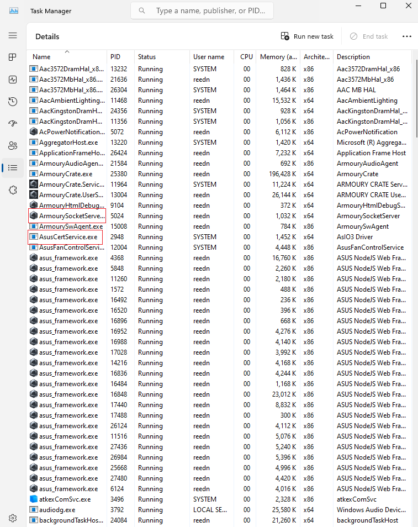Click the search magnifier icon
This screenshot has width=418, height=527.
142,10
